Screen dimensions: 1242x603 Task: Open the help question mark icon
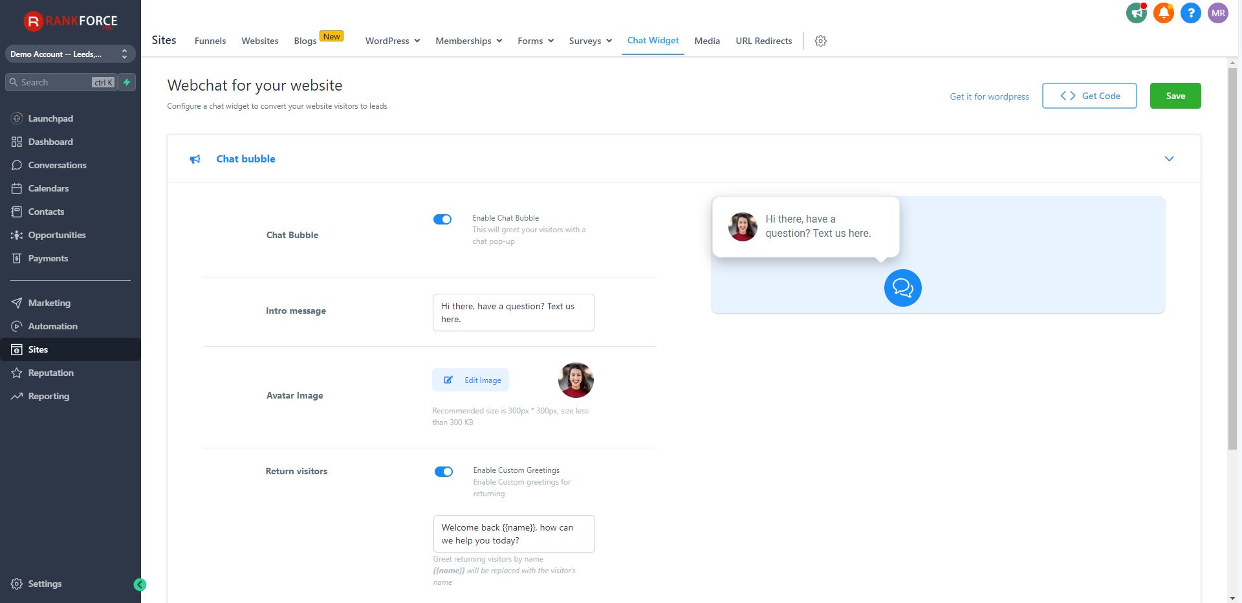coord(1190,13)
